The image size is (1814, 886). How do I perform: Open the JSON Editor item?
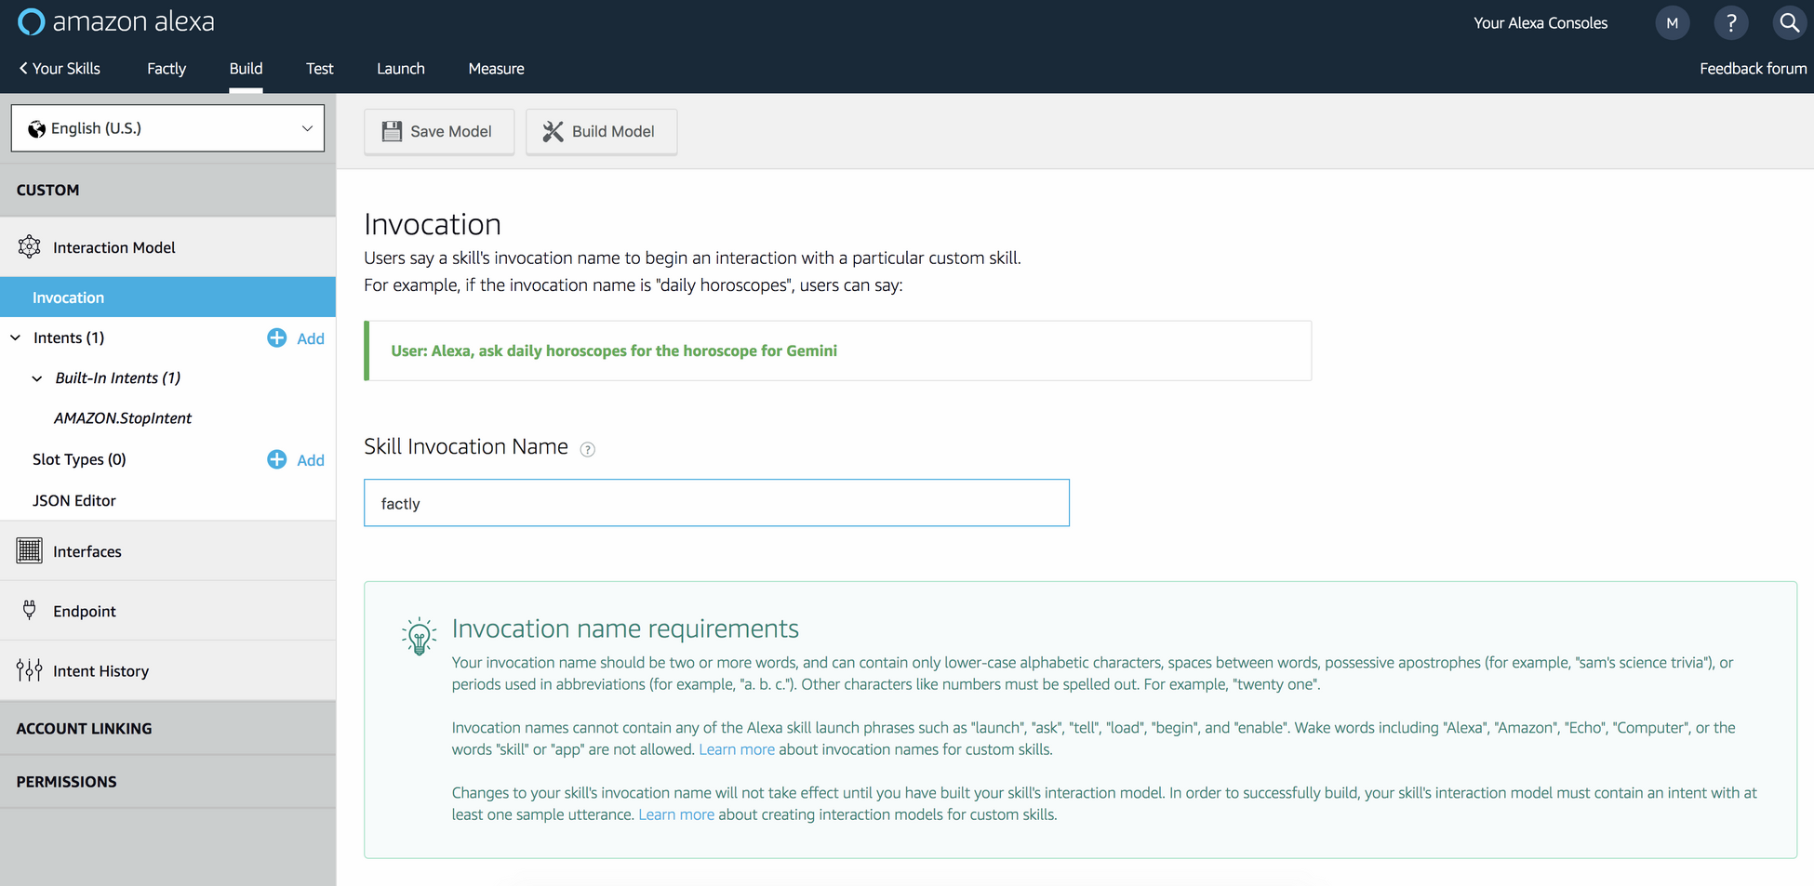point(74,500)
